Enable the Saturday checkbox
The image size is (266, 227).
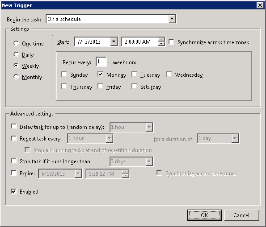coord(134,87)
